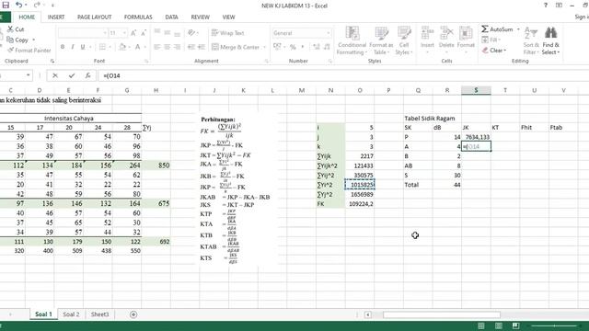Screen dimensions: 589x331
Task: Open the VIEW ribbon tab
Action: click(x=228, y=17)
